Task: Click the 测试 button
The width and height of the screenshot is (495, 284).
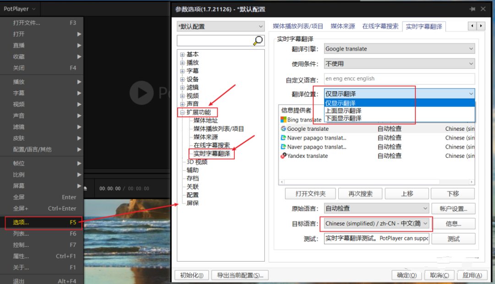Action: click(x=453, y=239)
